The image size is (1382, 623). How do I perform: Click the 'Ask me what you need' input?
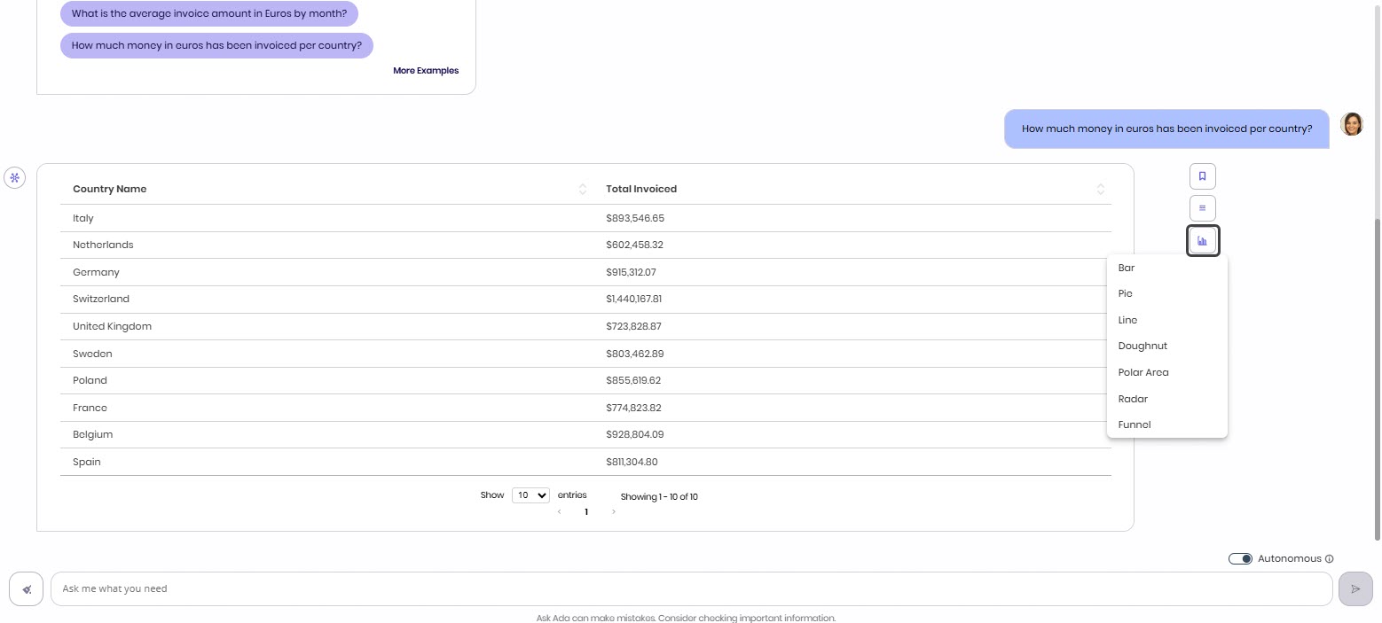pyautogui.click(x=690, y=589)
